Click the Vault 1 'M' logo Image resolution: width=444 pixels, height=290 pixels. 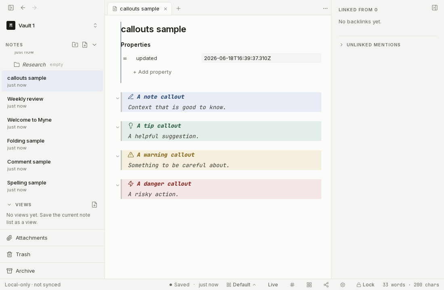click(x=11, y=25)
